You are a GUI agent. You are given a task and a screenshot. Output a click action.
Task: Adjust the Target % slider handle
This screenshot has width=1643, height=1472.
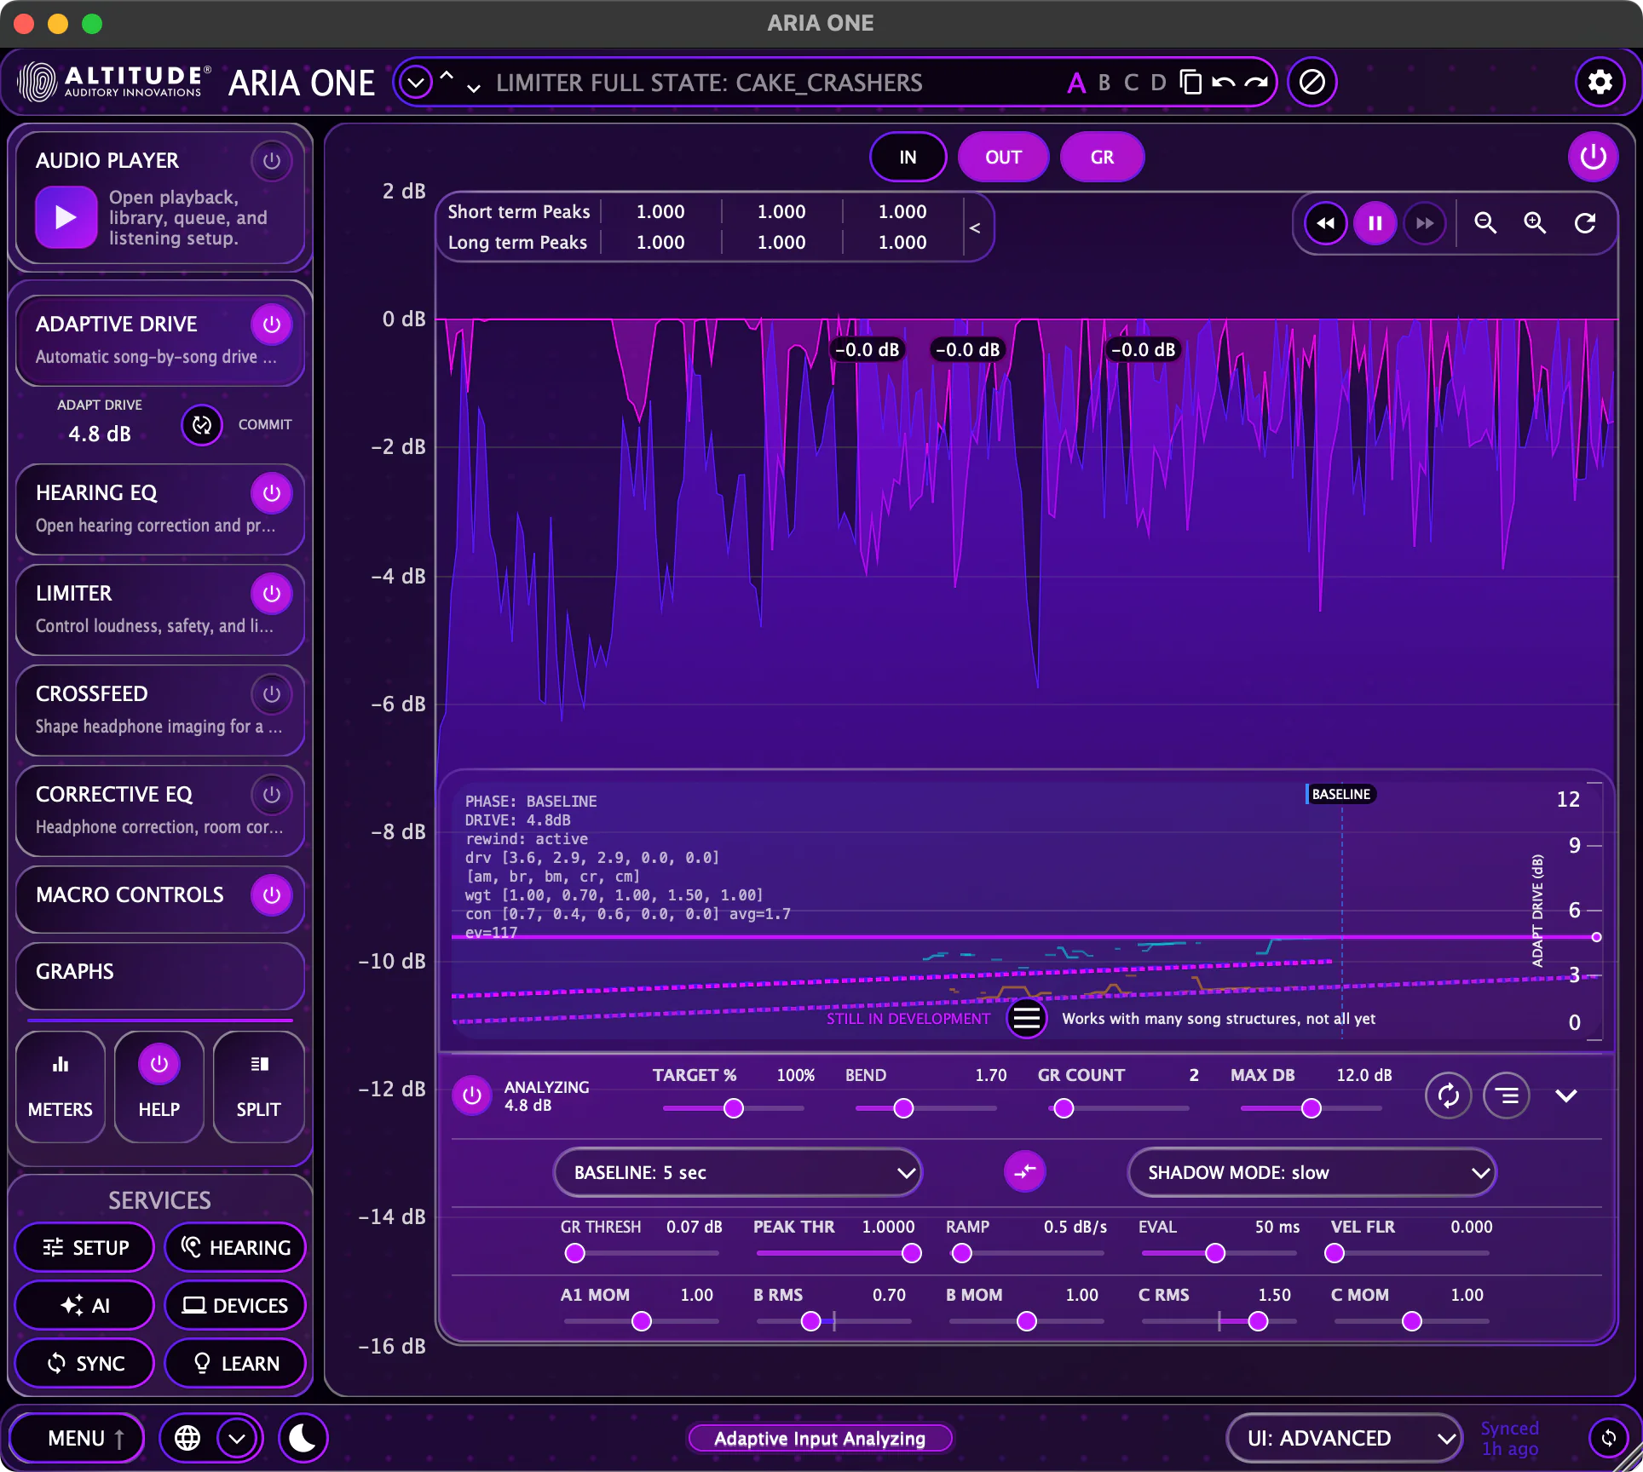click(734, 1108)
